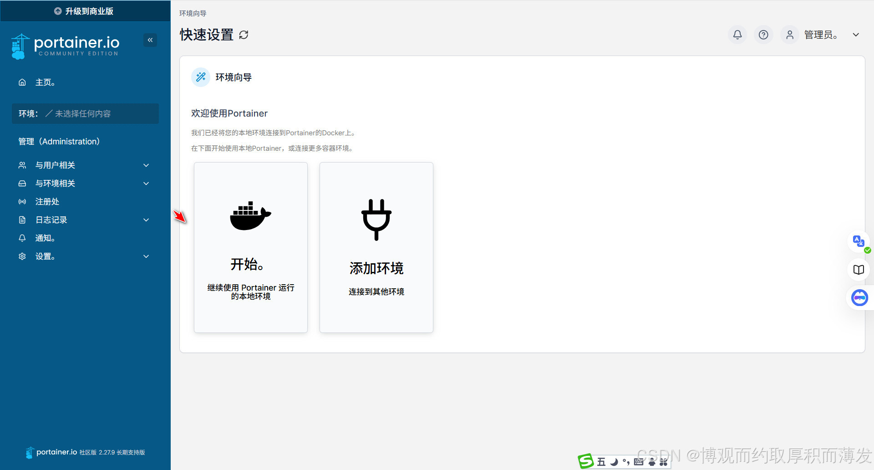Viewport: 874px width, 470px height.
Task: Choose 开始 to use the local environment
Action: 250,247
